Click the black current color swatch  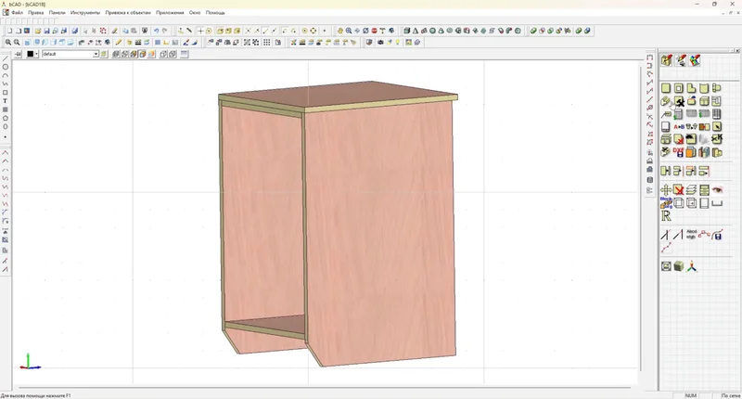pyautogui.click(x=31, y=54)
